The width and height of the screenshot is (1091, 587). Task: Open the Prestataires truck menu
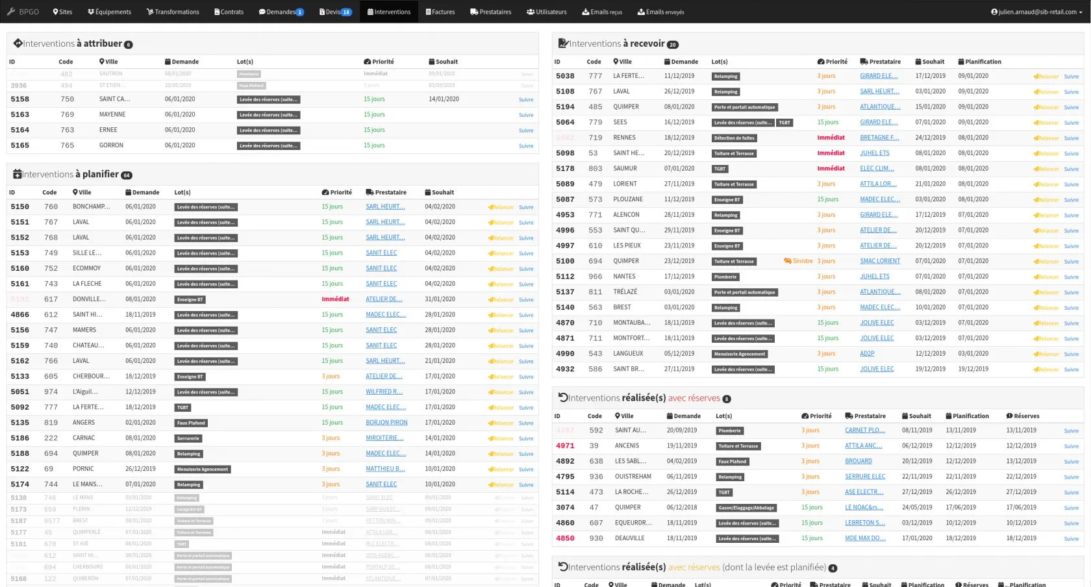click(490, 12)
